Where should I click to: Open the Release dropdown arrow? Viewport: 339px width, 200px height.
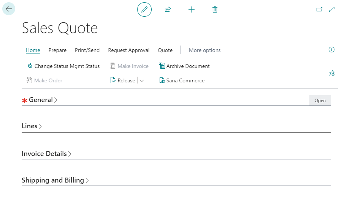[x=142, y=80]
